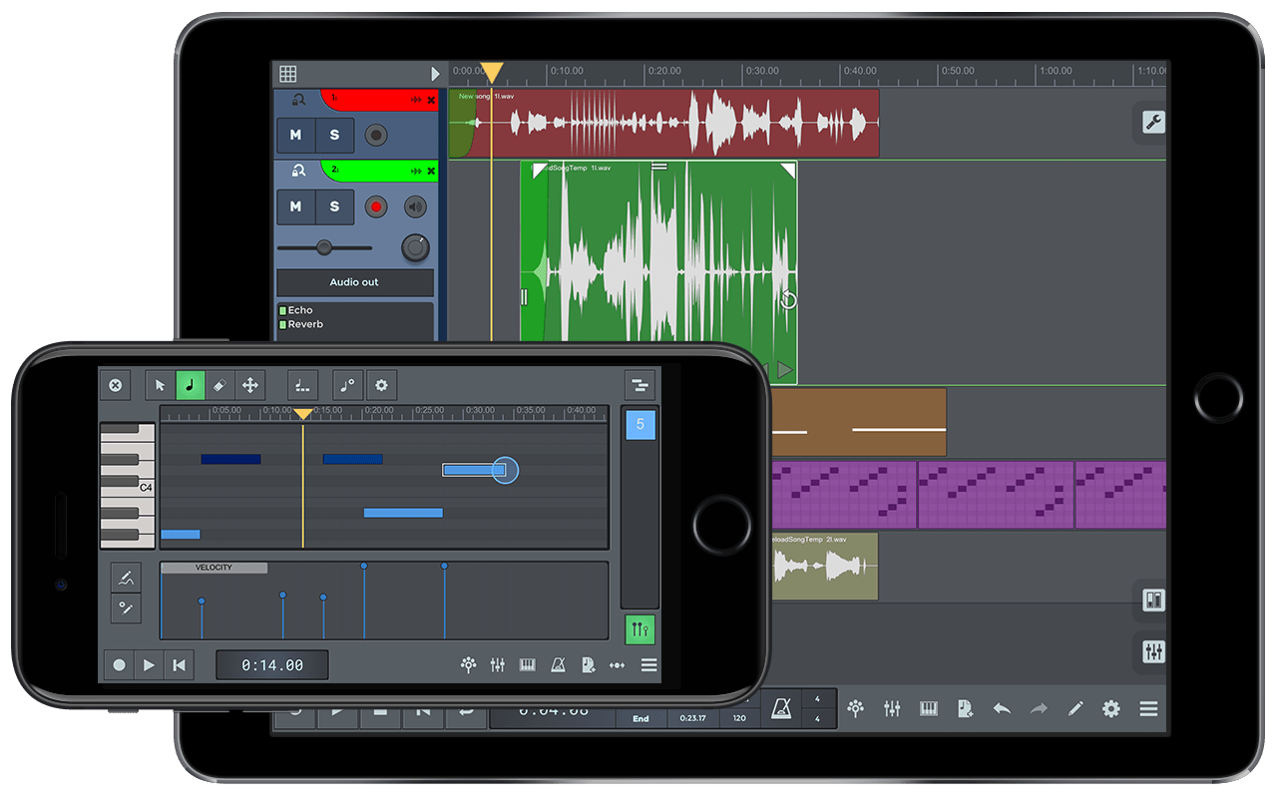Click the undo arrow on the iPad toolbar
Image resolution: width=1280 pixels, height=809 pixels.
click(1003, 708)
